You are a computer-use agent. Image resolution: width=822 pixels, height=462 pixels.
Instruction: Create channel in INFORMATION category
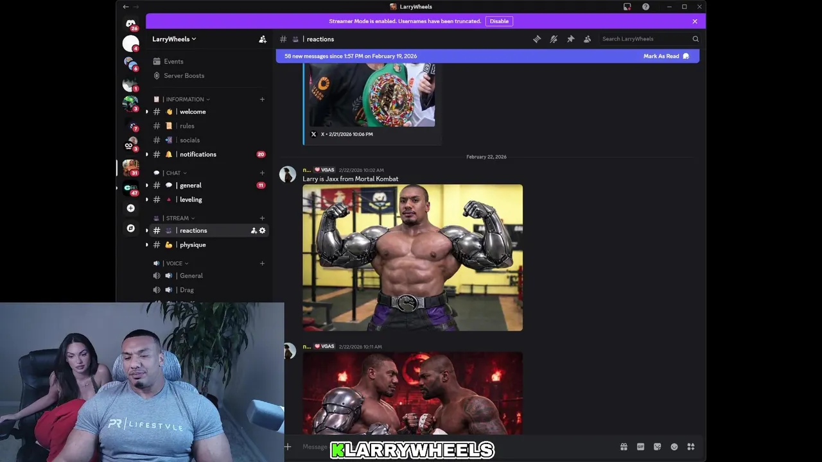coord(262,99)
